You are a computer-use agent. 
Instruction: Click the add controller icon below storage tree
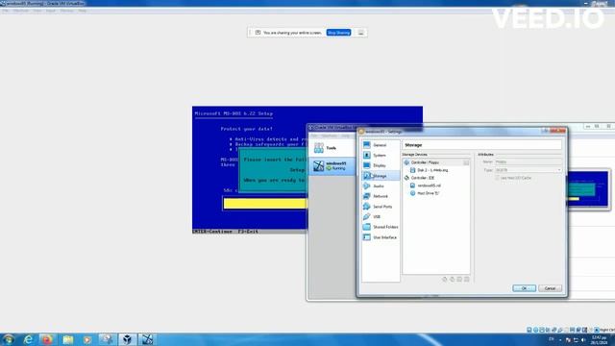click(x=444, y=280)
